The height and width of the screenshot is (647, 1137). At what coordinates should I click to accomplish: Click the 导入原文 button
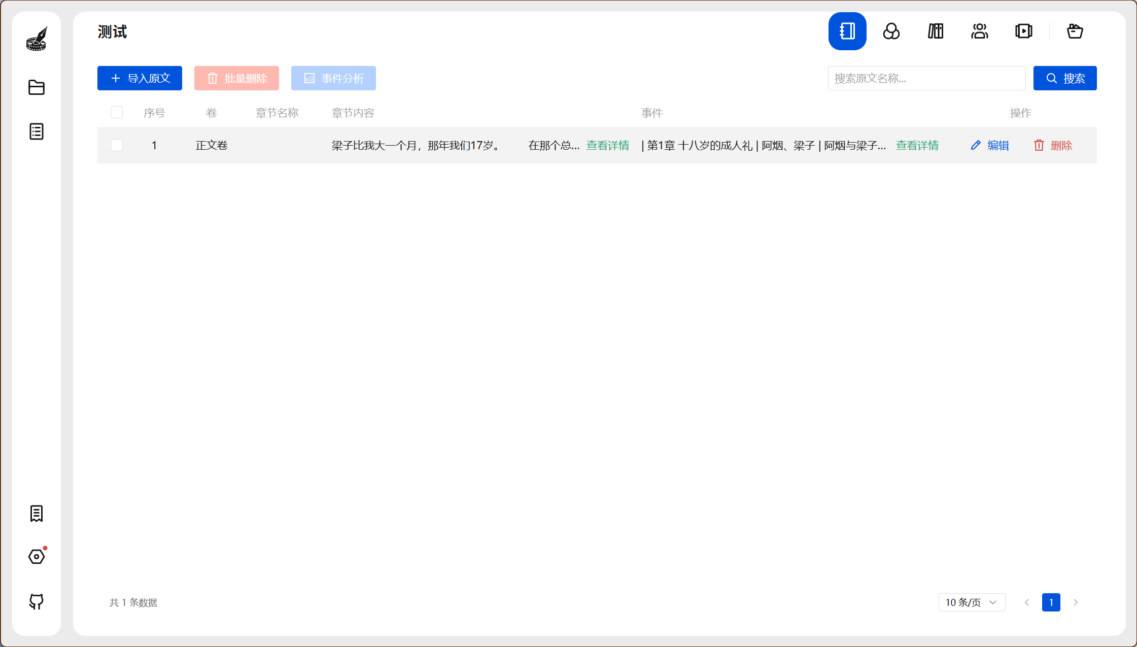pyautogui.click(x=140, y=78)
